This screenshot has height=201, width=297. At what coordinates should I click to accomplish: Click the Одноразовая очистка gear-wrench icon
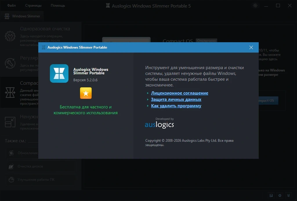coord(10,36)
